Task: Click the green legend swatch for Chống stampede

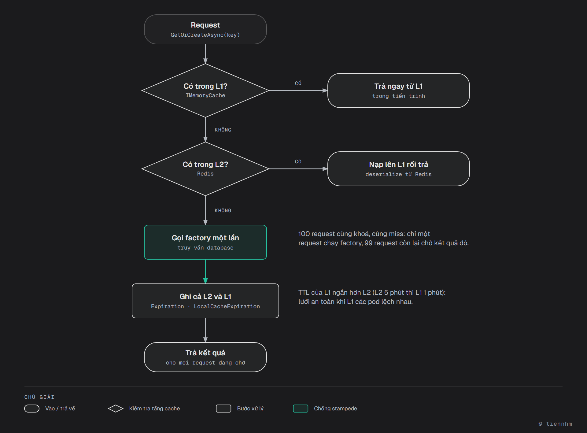Action: click(x=301, y=409)
